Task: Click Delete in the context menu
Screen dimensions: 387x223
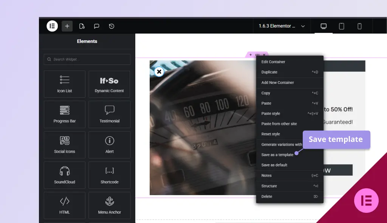Action: click(x=267, y=197)
